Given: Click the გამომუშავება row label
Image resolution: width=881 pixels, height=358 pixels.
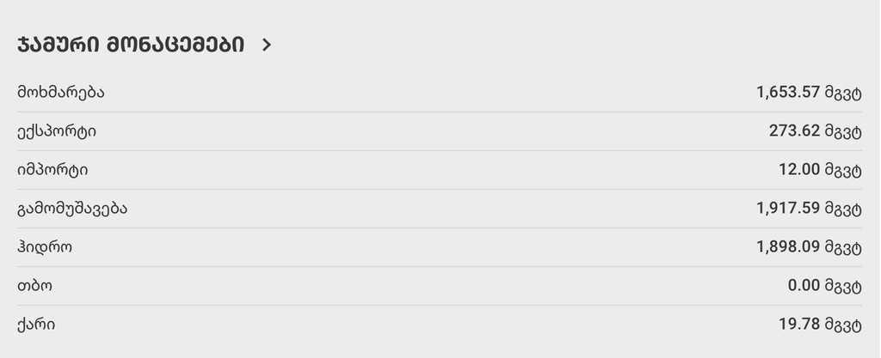Looking at the screenshot, I should pos(72,209).
